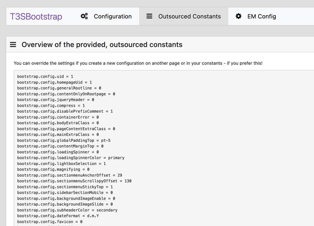Click the dateFormat = d.m.Y line
The height and width of the screenshot is (226, 314).
58,216
